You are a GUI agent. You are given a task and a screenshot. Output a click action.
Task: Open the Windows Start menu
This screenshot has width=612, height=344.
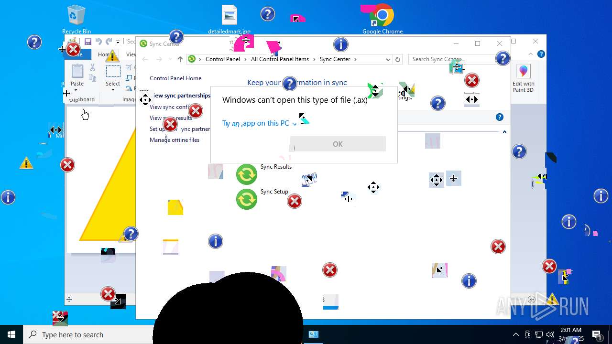pyautogui.click(x=11, y=334)
